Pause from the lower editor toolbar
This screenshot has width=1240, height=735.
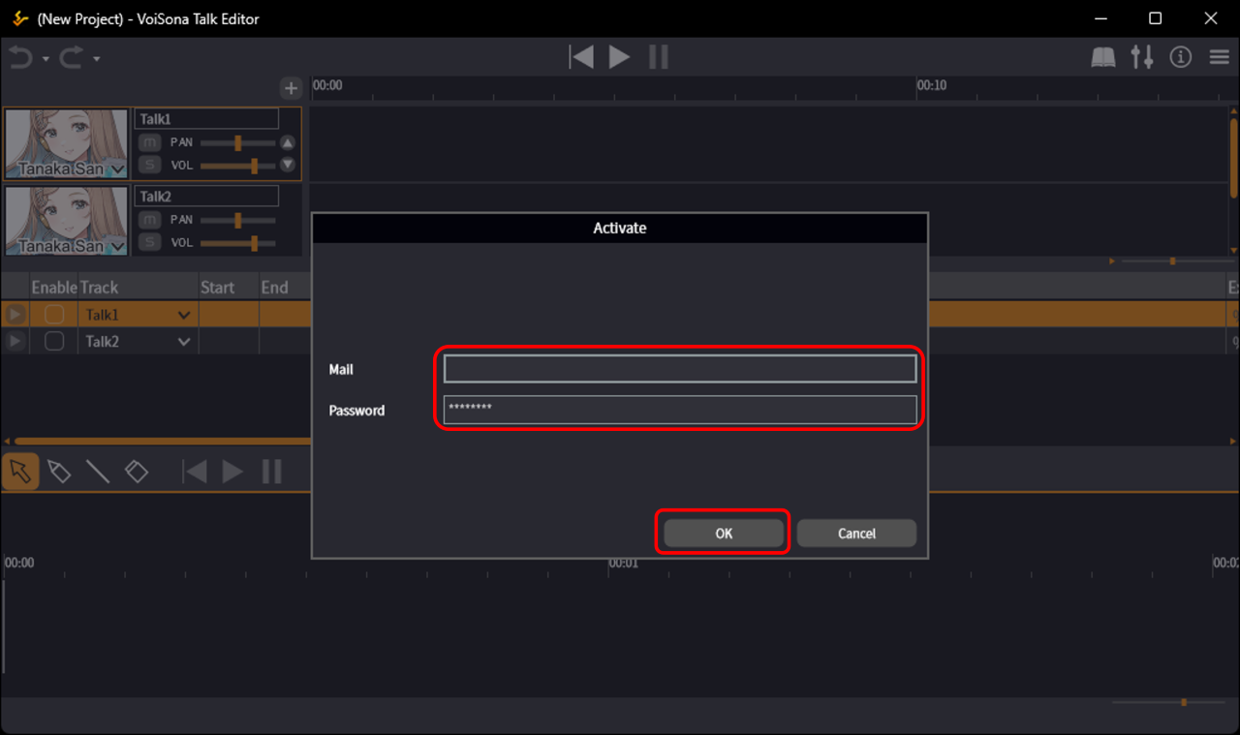pos(272,472)
